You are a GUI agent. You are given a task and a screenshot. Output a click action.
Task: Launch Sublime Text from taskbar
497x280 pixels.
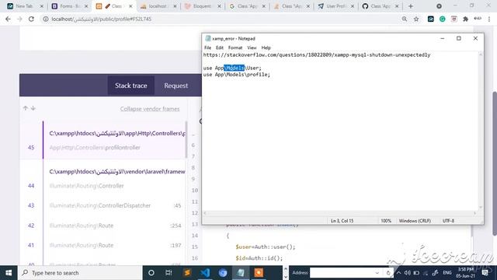pos(187,273)
